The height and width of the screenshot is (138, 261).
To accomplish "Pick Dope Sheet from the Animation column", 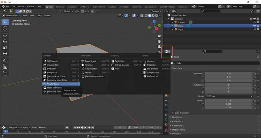I will click(x=95, y=61).
